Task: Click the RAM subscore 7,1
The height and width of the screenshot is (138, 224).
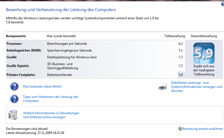Action: (181, 50)
